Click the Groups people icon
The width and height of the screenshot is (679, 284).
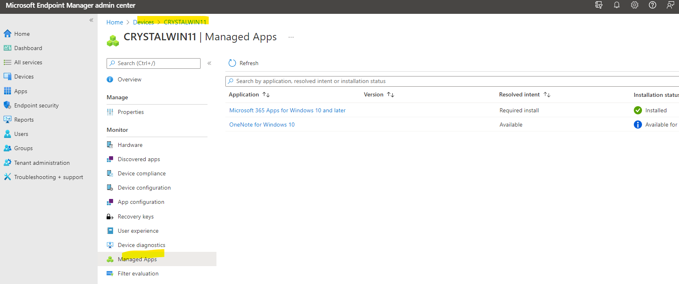(x=7, y=148)
